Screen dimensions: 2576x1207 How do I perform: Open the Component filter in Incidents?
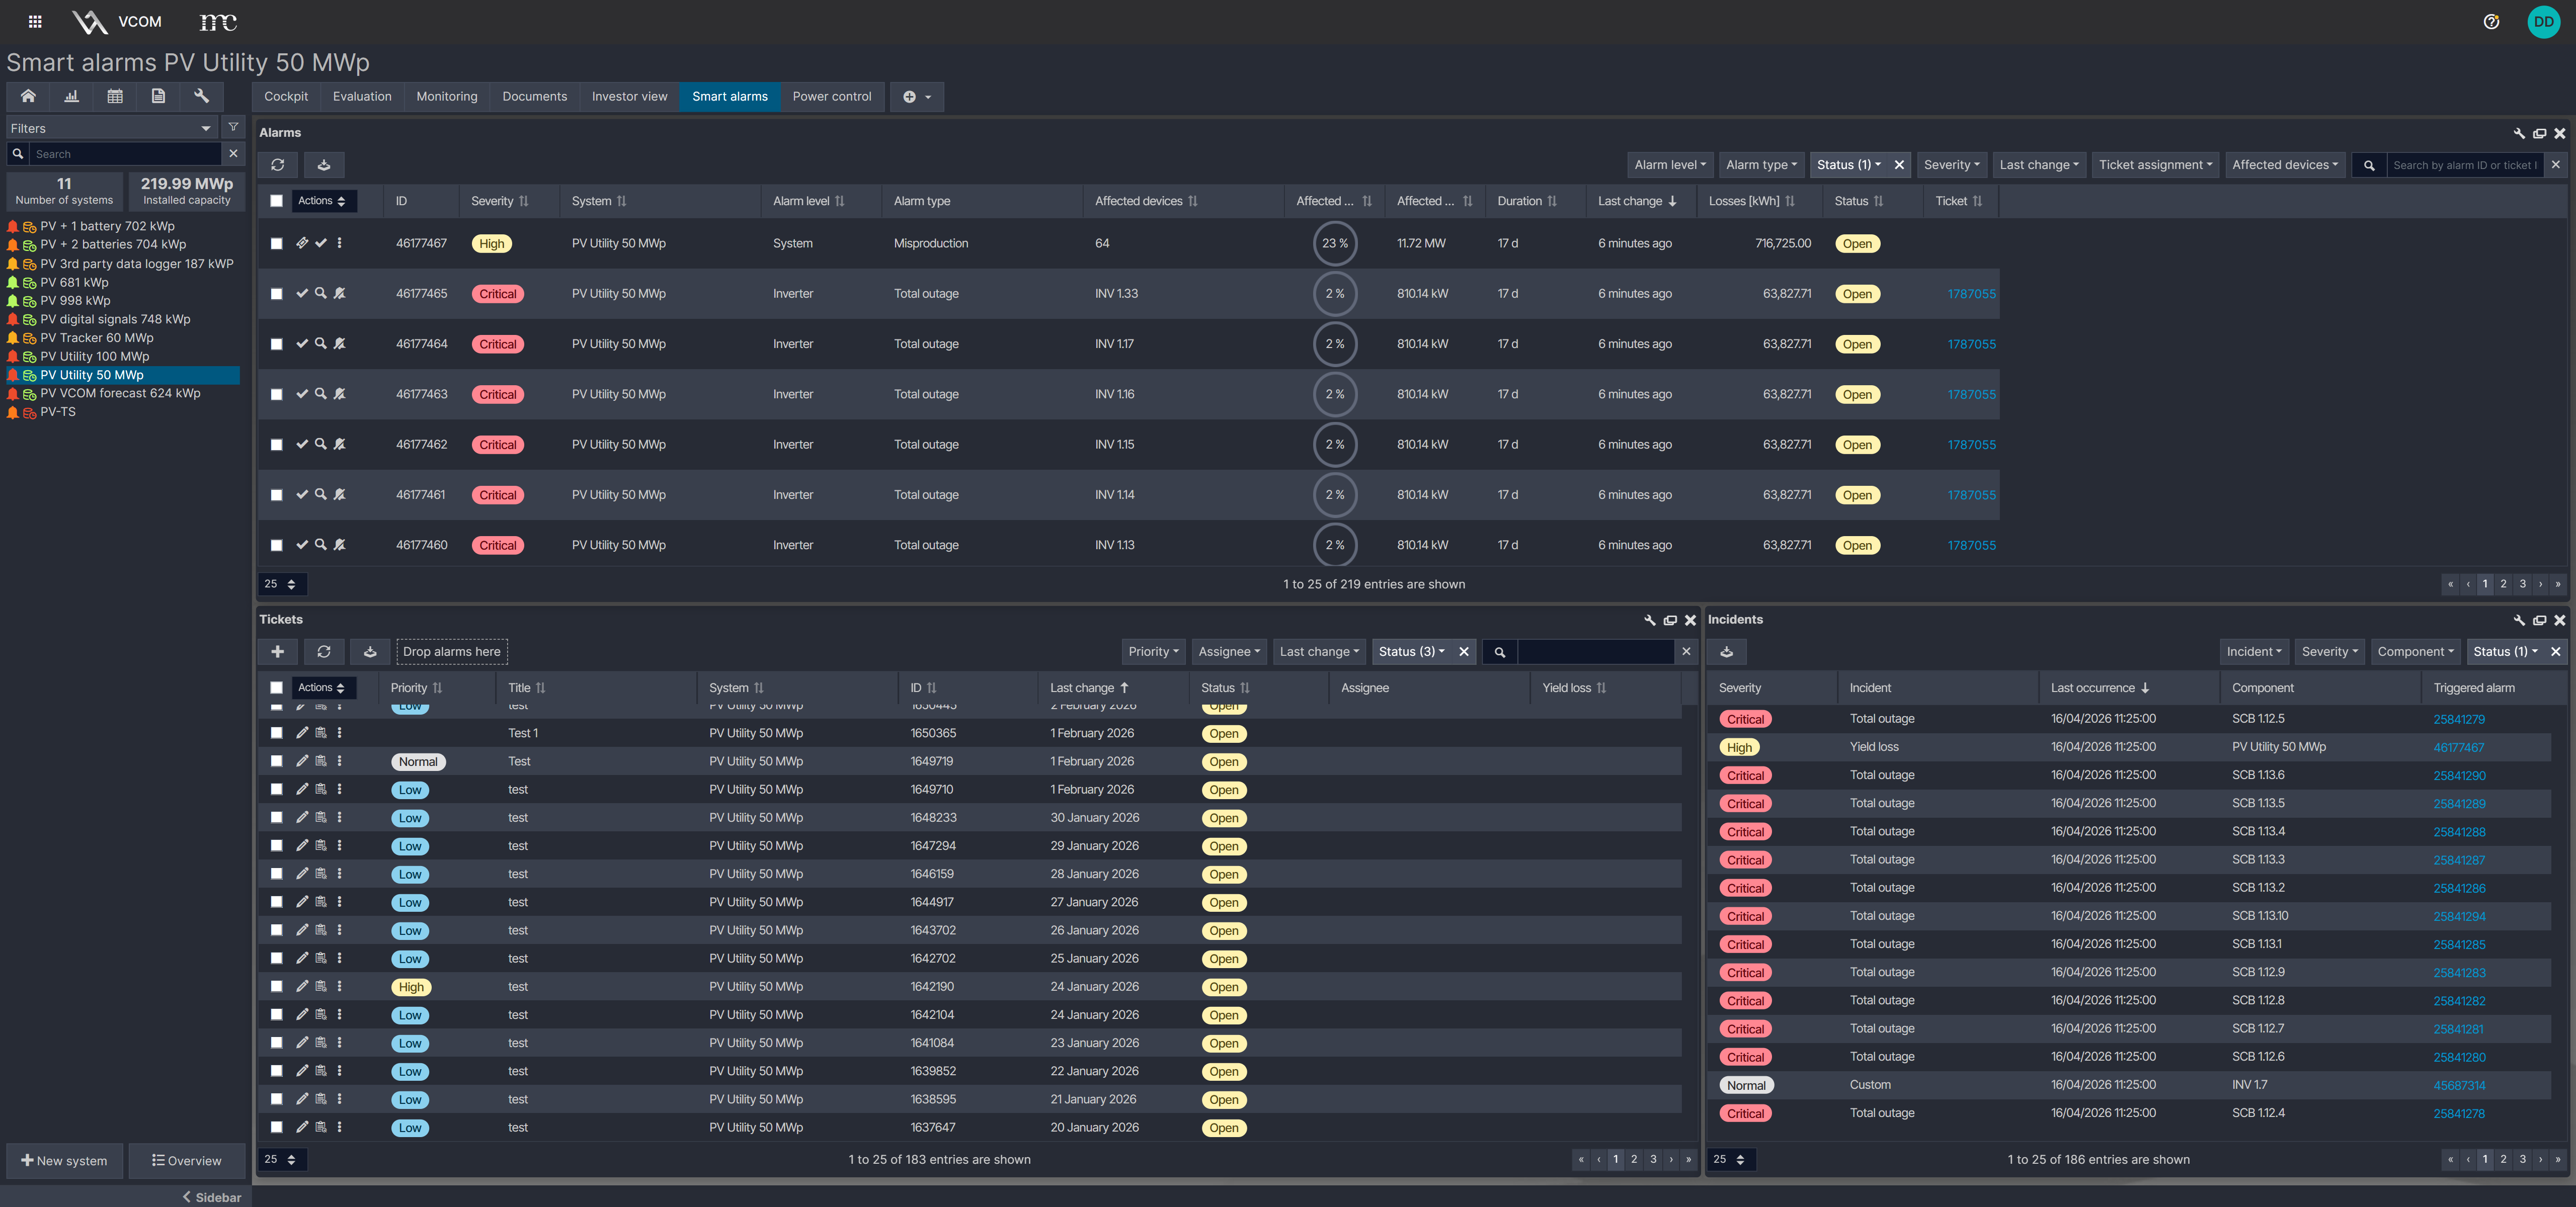[2415, 651]
